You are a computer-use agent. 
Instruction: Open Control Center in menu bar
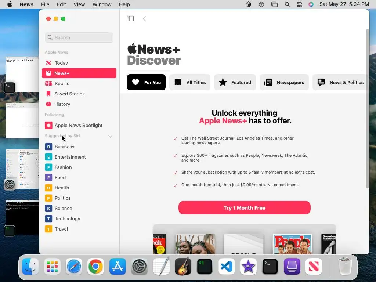[x=299, y=4]
